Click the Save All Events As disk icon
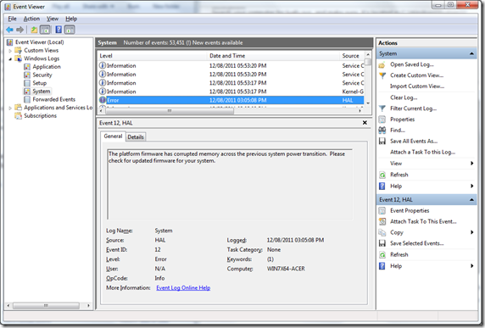 (x=382, y=142)
